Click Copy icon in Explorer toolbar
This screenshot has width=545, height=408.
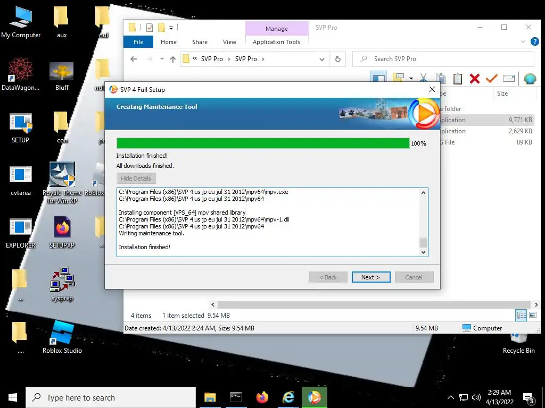click(x=440, y=79)
